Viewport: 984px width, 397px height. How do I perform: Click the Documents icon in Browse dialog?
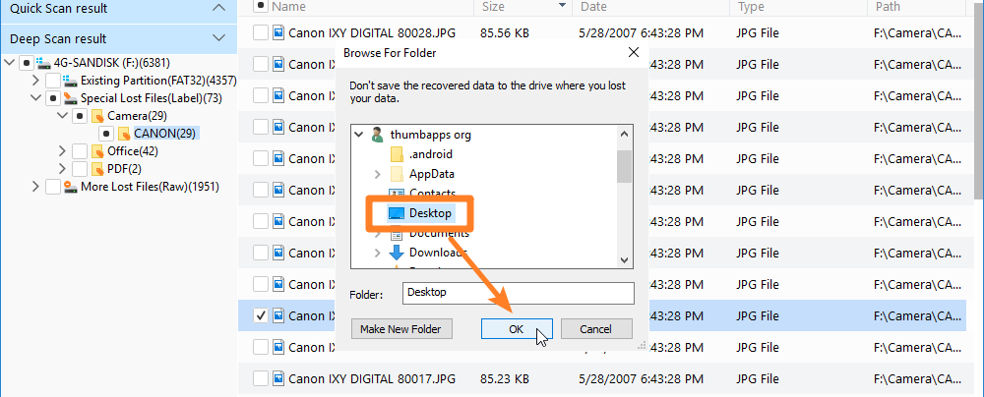tap(397, 233)
